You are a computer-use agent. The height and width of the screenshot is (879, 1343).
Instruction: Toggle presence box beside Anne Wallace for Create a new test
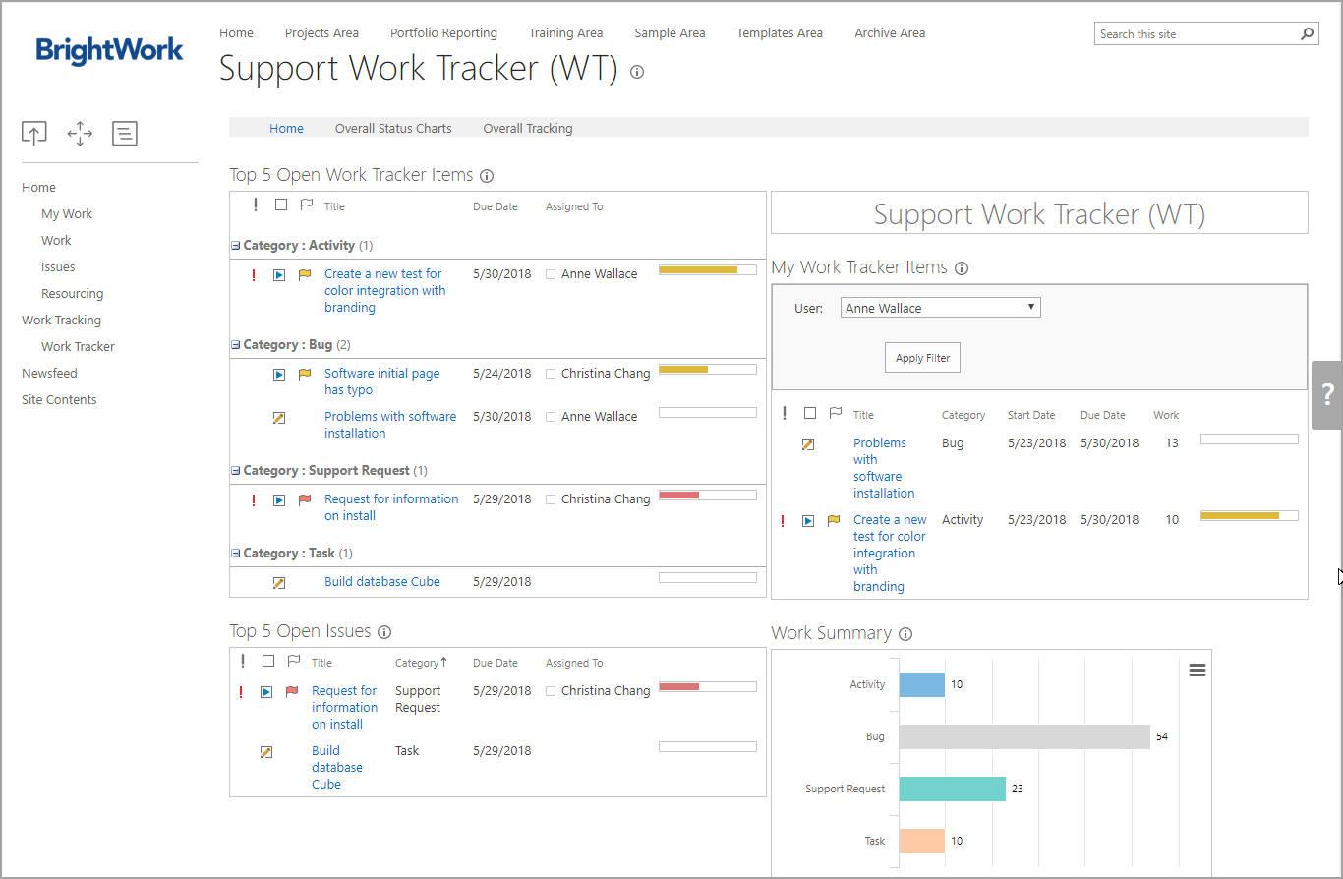551,275
